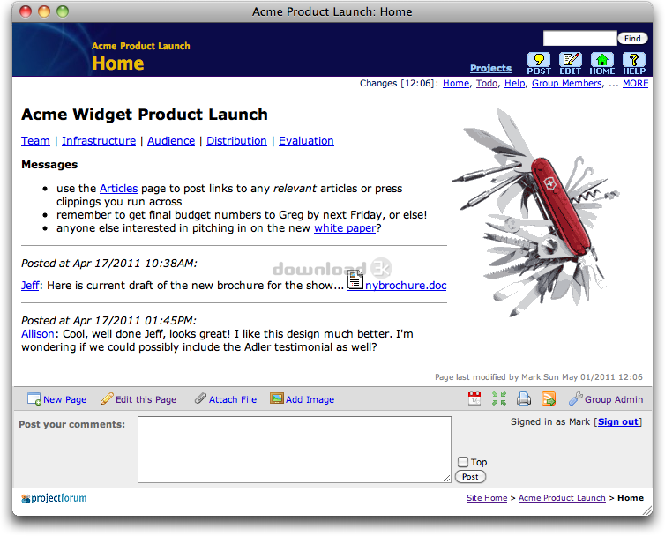Click the Todo link in Changes list
The height and width of the screenshot is (536, 665).
coord(487,83)
